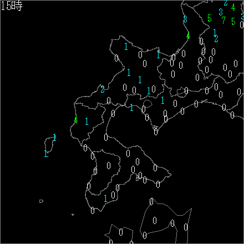
Task: Select the small rectangular outline near the coast
Action: (x=181, y=91)
